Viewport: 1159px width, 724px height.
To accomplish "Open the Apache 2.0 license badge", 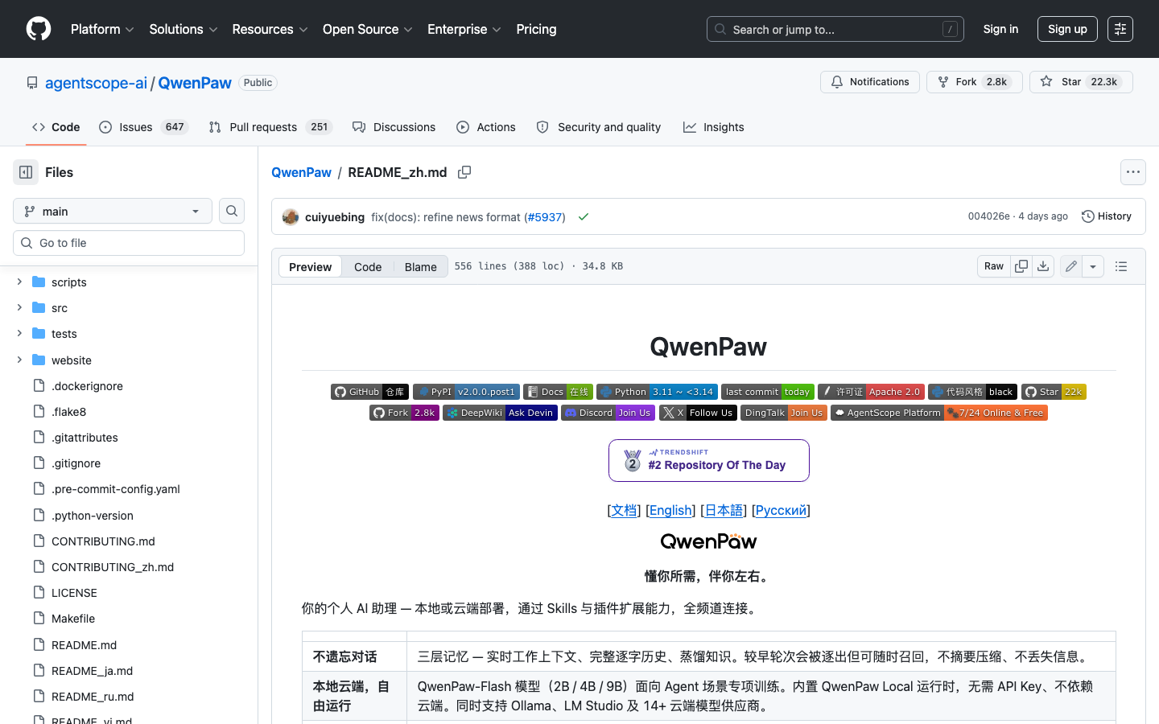I will (x=871, y=392).
